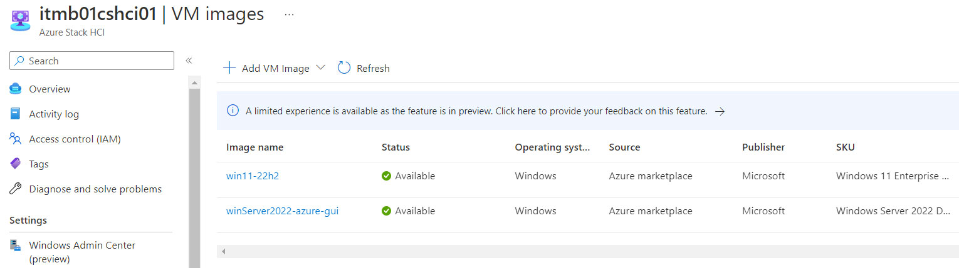The image size is (959, 268).
Task: Click the Windows Admin Center icon
Action: [x=16, y=246]
